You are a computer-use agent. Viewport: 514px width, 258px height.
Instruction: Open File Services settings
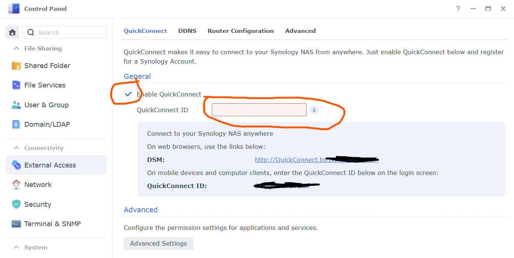pos(56,85)
